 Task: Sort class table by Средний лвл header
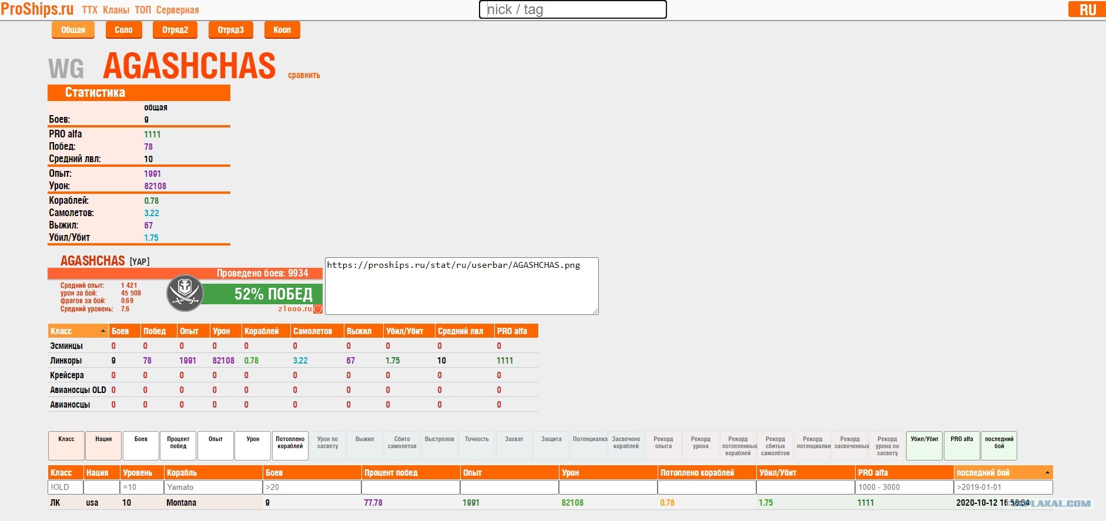coord(464,331)
